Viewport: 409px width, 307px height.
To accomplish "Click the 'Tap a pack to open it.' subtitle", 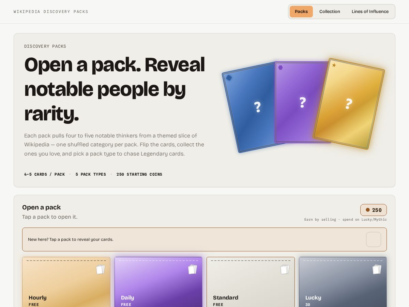I will [50, 217].
